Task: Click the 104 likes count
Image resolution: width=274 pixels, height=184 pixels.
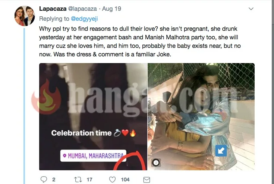Action: [125, 179]
